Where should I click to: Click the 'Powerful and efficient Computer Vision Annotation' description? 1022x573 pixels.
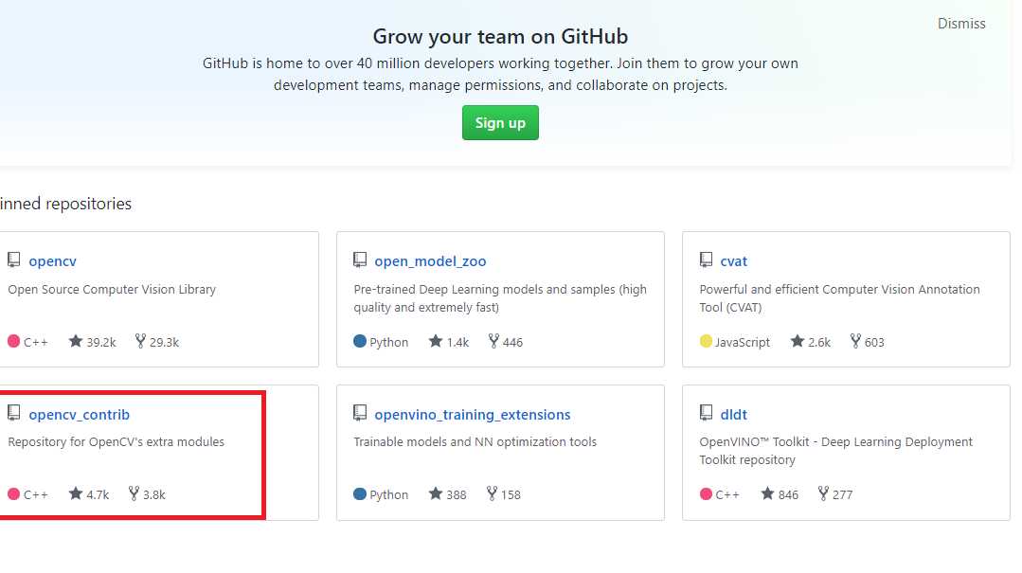pyautogui.click(x=839, y=298)
